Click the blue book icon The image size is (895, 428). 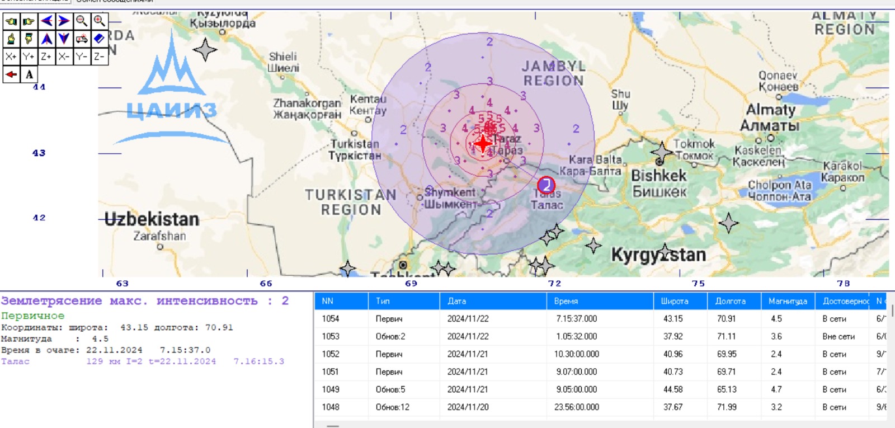[x=100, y=39]
